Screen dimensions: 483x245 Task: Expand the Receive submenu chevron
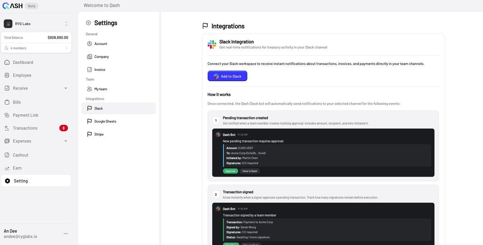pos(66,88)
